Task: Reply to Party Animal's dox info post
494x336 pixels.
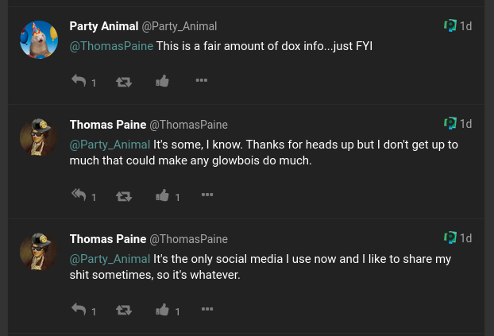Action: coord(79,81)
